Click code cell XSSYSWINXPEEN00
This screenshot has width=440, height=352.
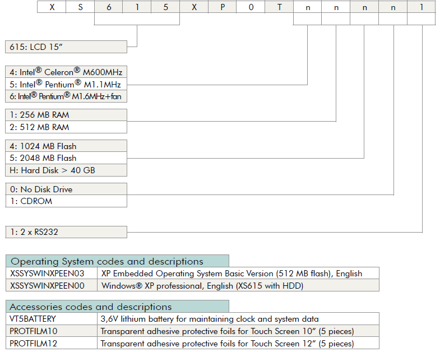[52, 285]
